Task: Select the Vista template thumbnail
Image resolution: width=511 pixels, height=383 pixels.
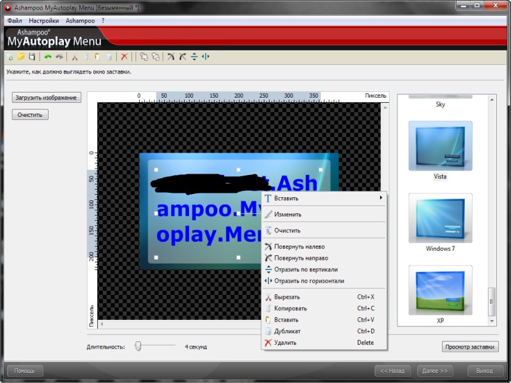Action: (440, 146)
